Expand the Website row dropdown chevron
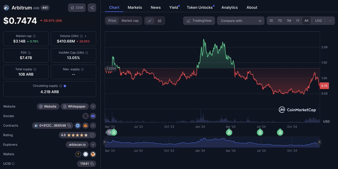The image size is (338, 169). 93,106
